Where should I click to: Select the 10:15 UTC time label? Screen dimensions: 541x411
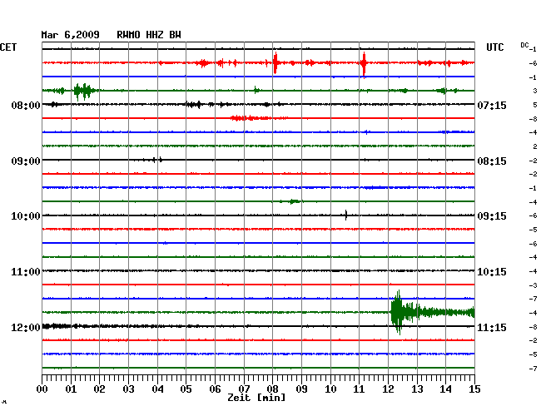coord(492,272)
